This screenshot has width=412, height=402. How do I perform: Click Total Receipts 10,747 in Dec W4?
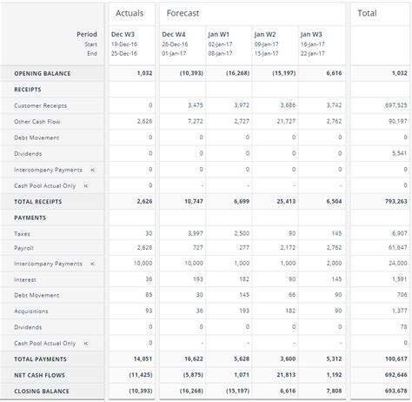click(x=194, y=201)
